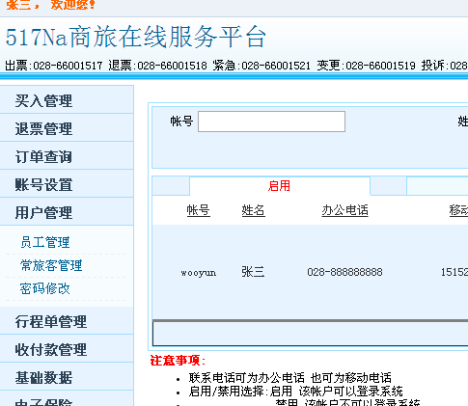Go to 常旅客管理 submenu link
This screenshot has height=406, width=468.
(51, 265)
